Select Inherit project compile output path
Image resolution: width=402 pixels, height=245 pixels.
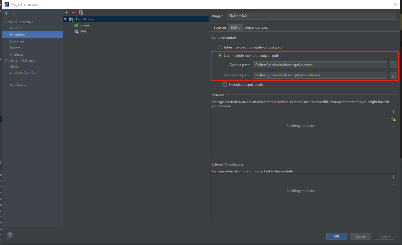tap(220, 47)
